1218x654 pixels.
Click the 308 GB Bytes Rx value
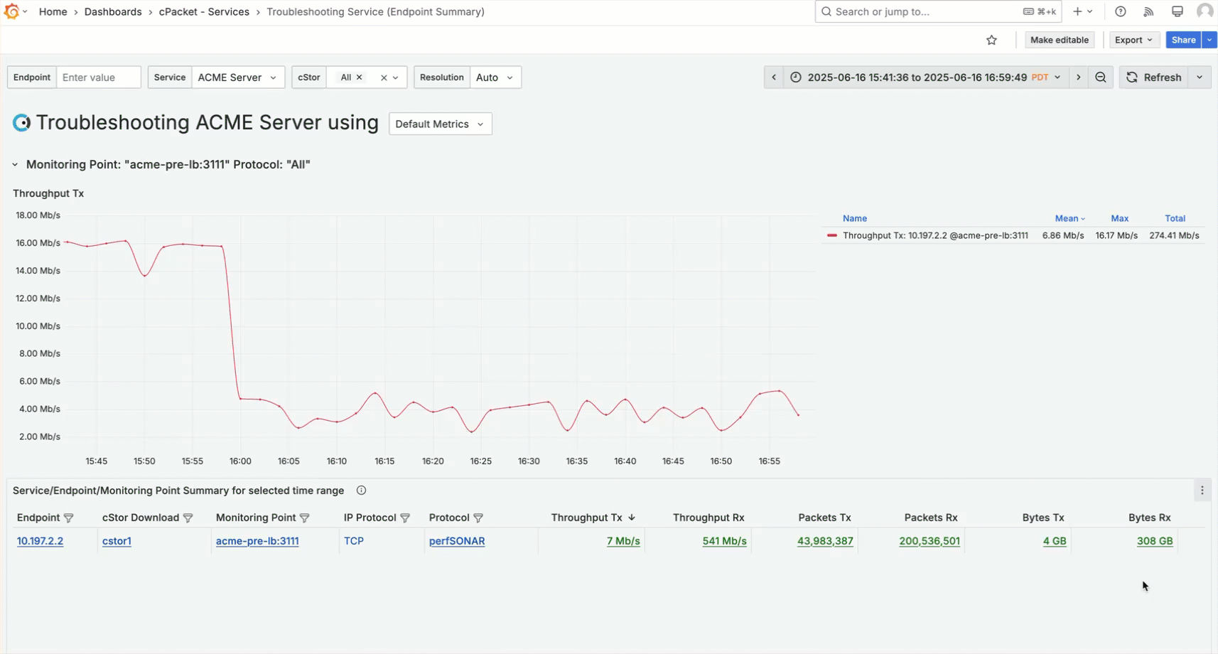(x=1155, y=541)
